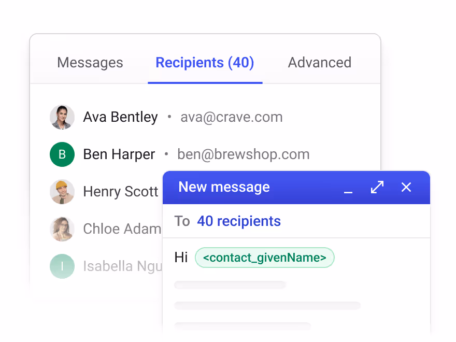Click Ben Harper's green B avatar
456x342 pixels.
62,154
